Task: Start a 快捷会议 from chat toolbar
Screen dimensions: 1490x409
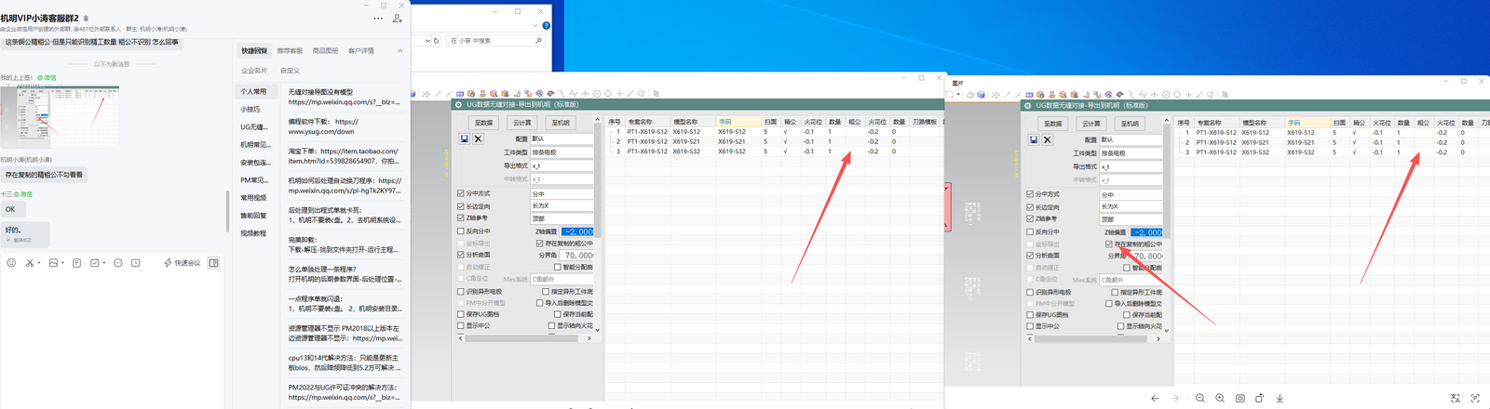Action: [x=183, y=263]
